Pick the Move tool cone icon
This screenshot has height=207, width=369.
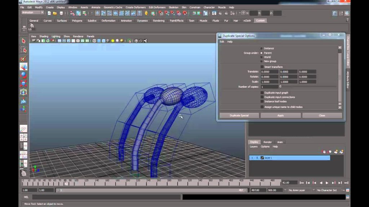[x=23, y=66]
